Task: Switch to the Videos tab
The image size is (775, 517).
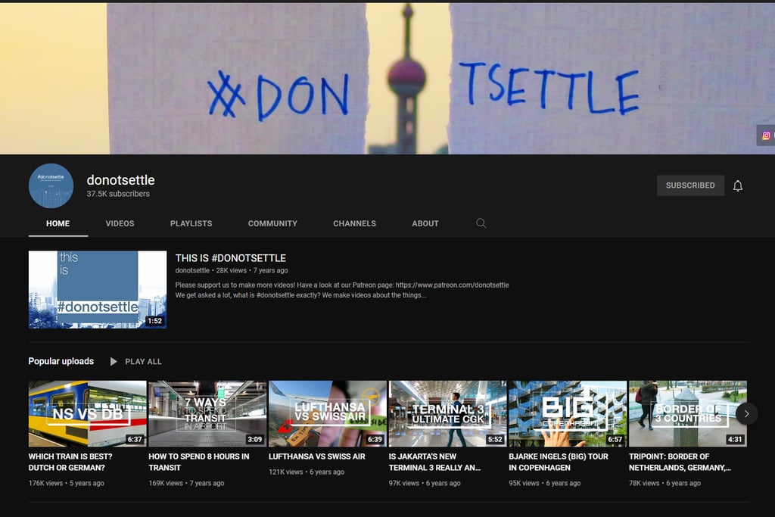Action: [120, 223]
